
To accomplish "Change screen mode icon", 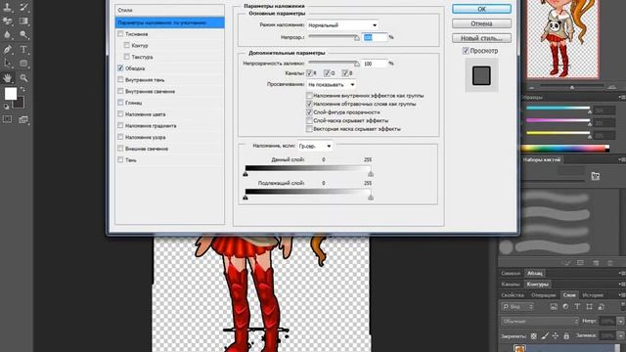I will pos(23,119).
